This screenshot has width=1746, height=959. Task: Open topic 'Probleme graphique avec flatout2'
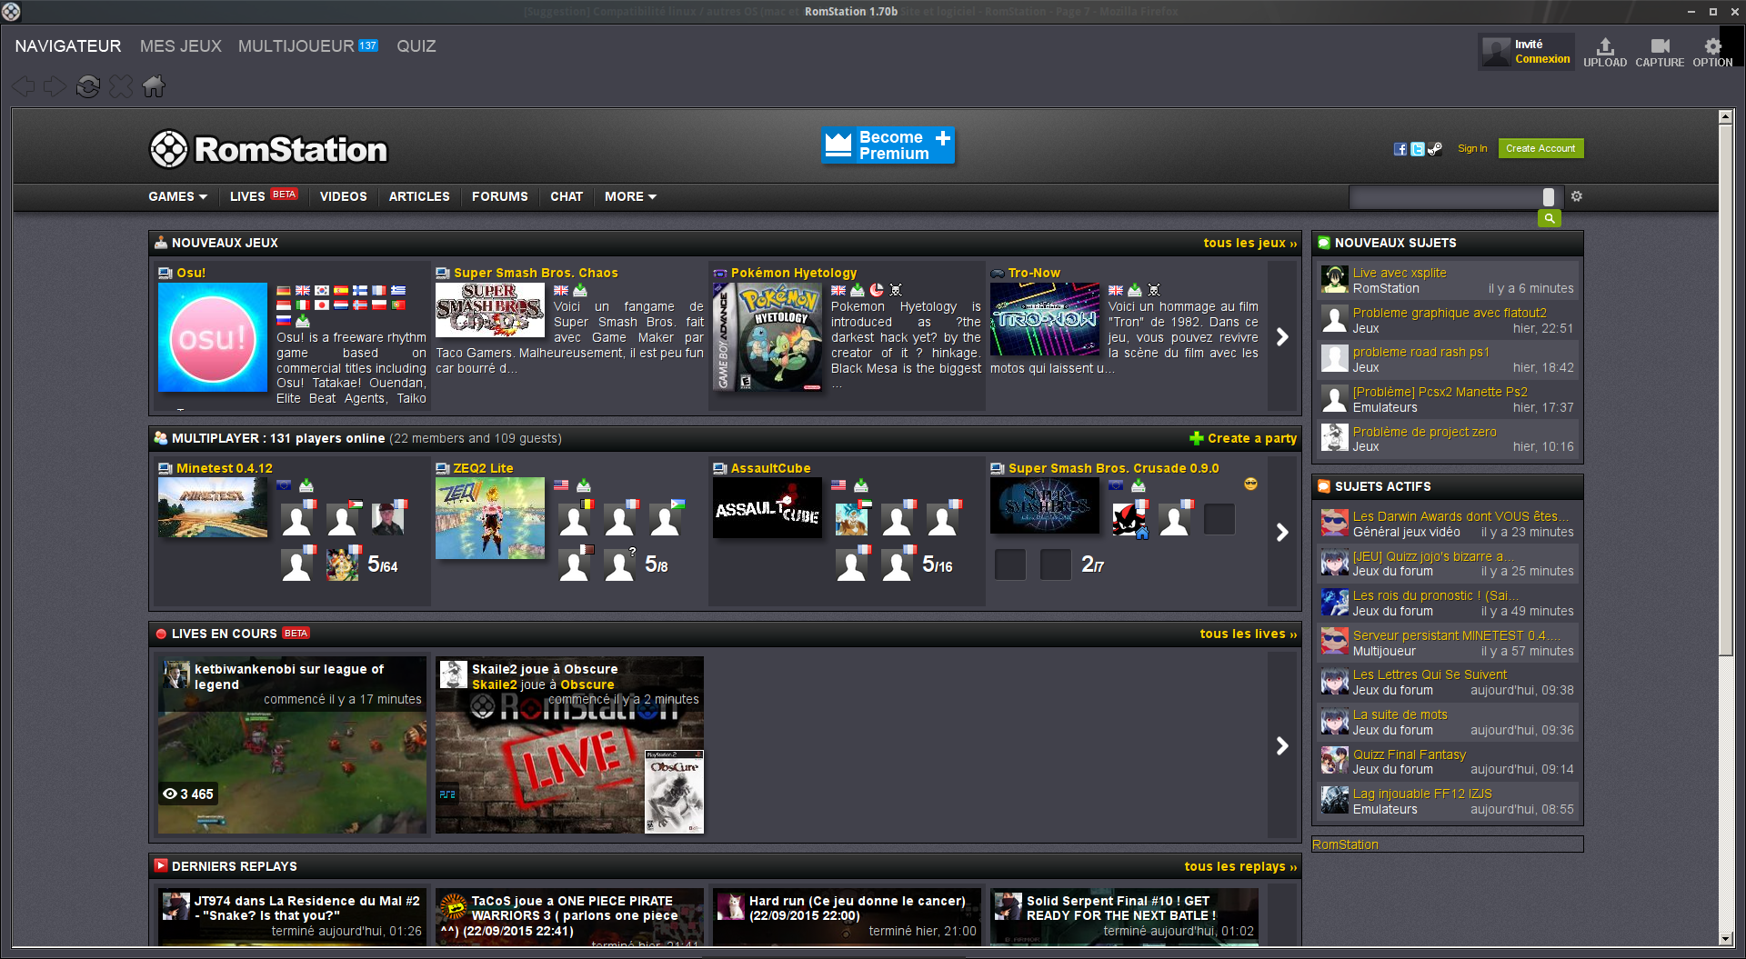tap(1449, 313)
